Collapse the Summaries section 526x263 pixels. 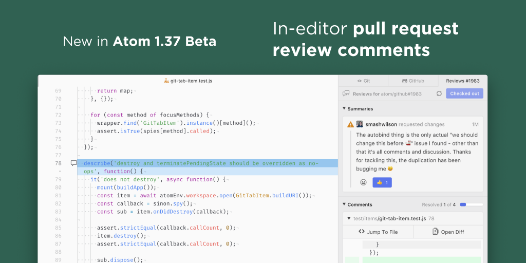tap(344, 109)
